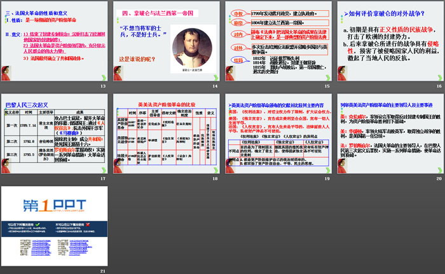
Task: Click slide number 19 label
Action: pos(327,179)
